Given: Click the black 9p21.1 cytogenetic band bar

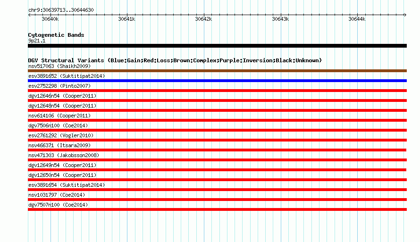Looking at the screenshot, I should (217, 46).
